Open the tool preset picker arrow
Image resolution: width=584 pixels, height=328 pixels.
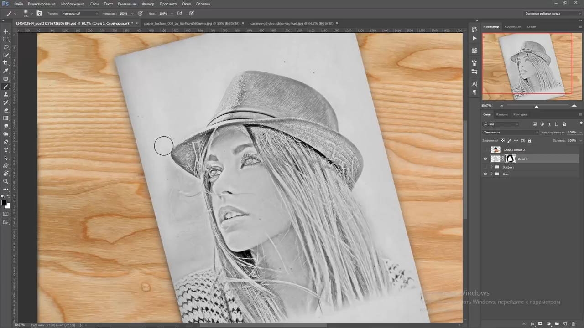15,14
